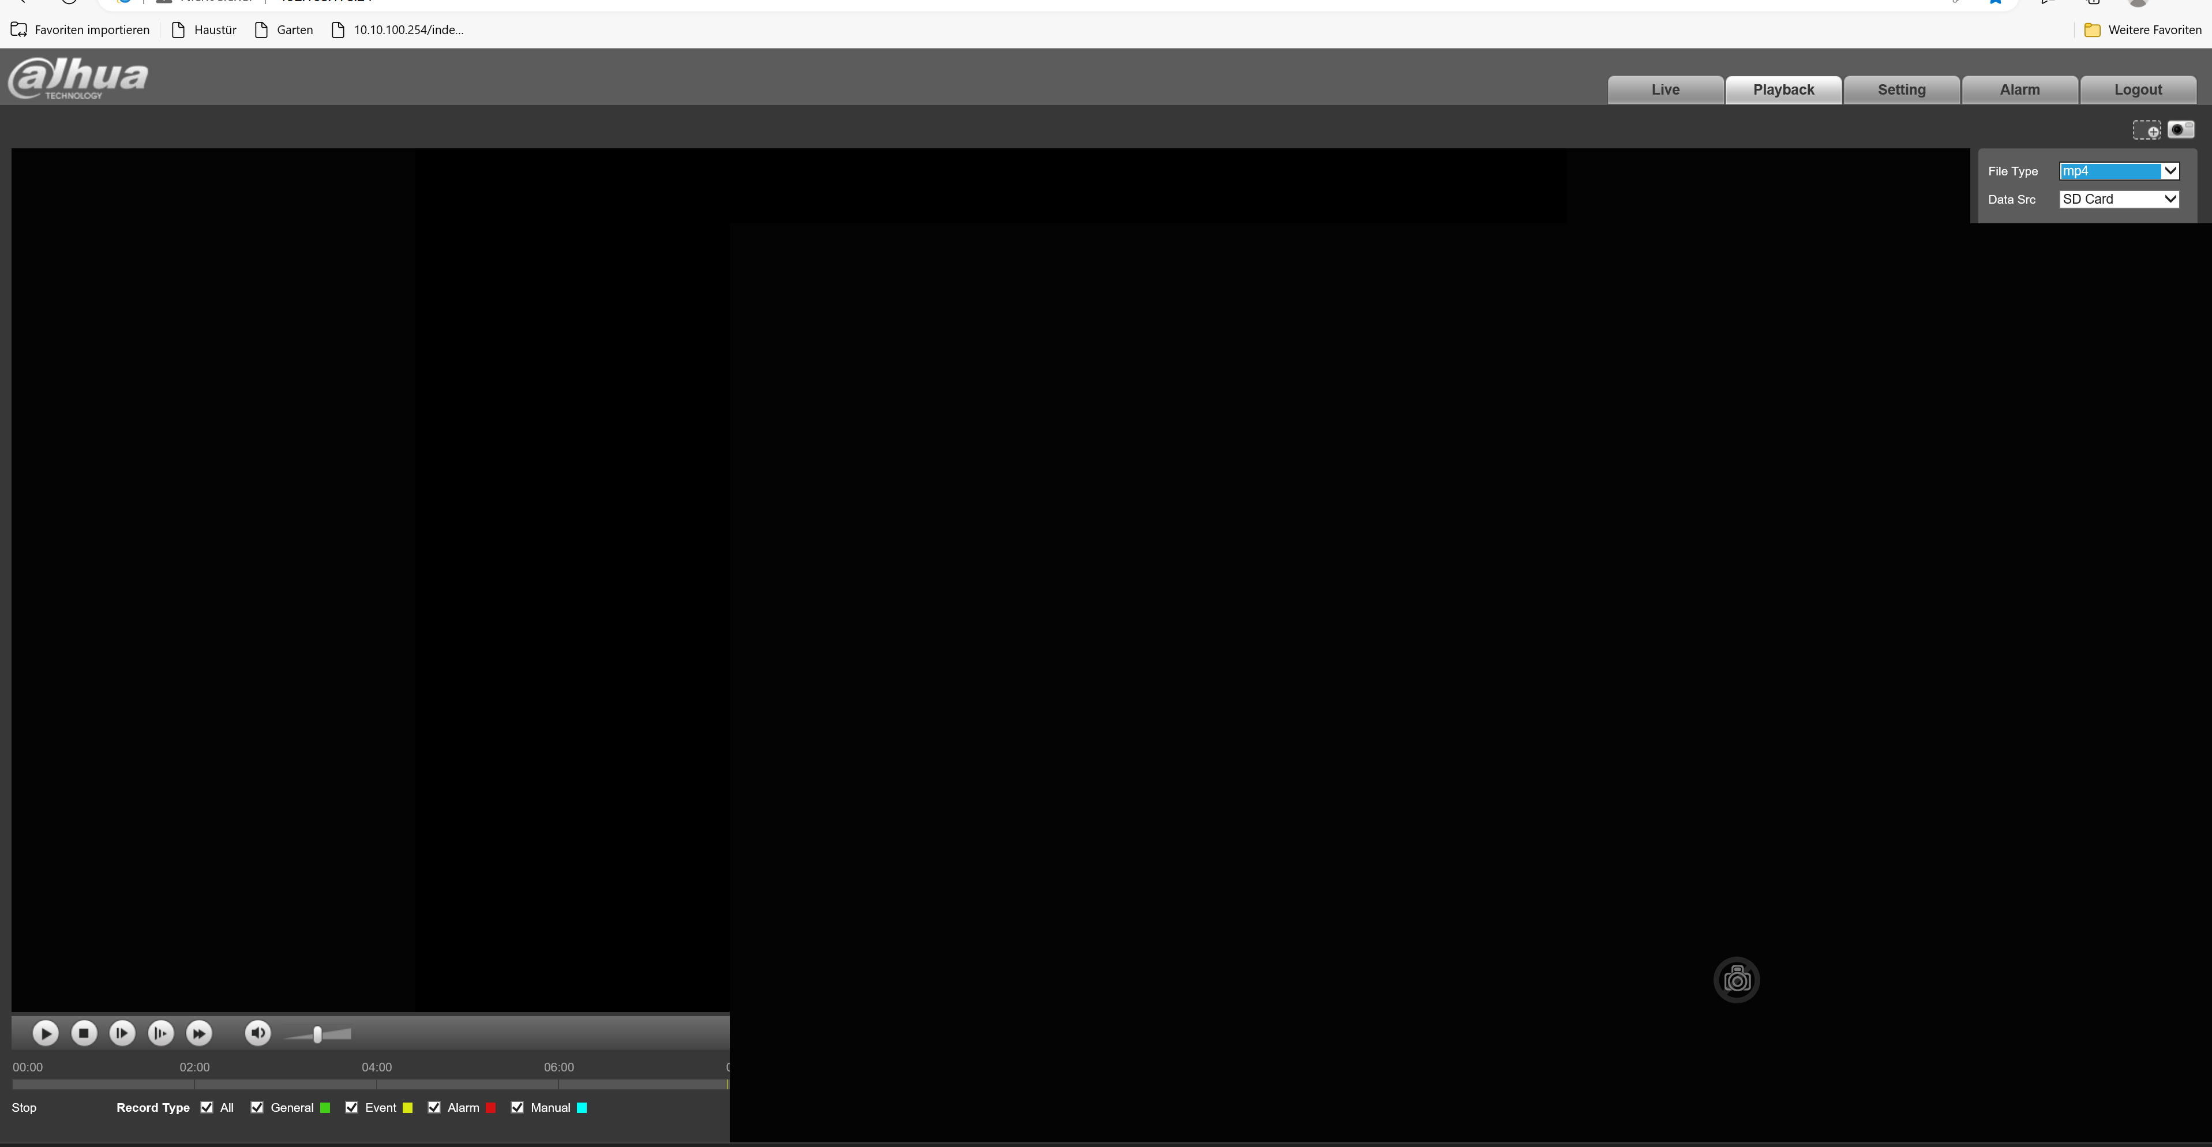The height and width of the screenshot is (1147, 2212).
Task: Open the Setting tab
Action: click(x=1901, y=89)
